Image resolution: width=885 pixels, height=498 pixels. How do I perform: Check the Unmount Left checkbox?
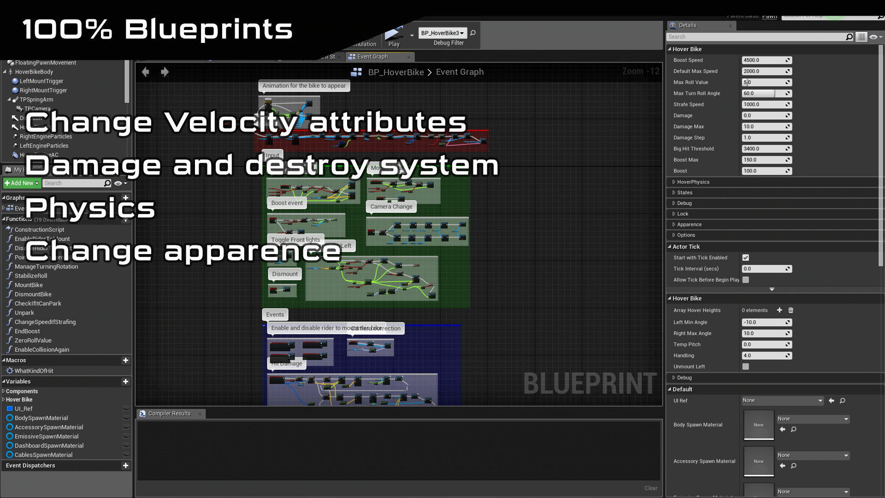click(x=745, y=367)
